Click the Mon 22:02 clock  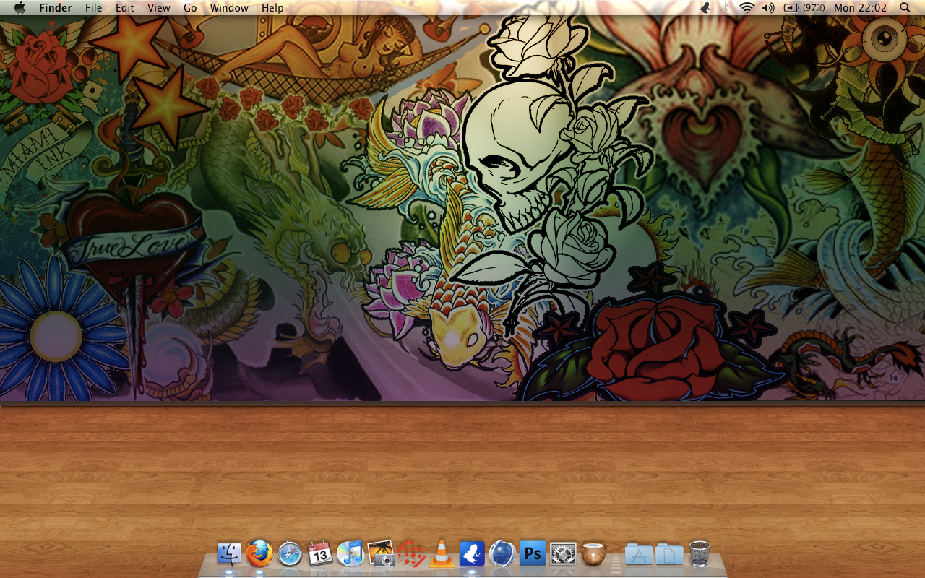[860, 8]
